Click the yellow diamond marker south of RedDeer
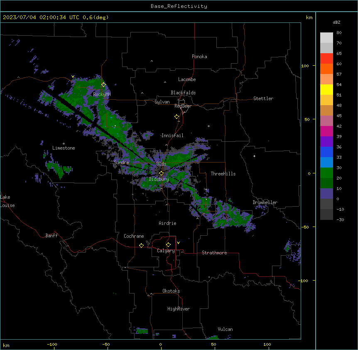Viewport: 358px width, 350px height. point(177,117)
